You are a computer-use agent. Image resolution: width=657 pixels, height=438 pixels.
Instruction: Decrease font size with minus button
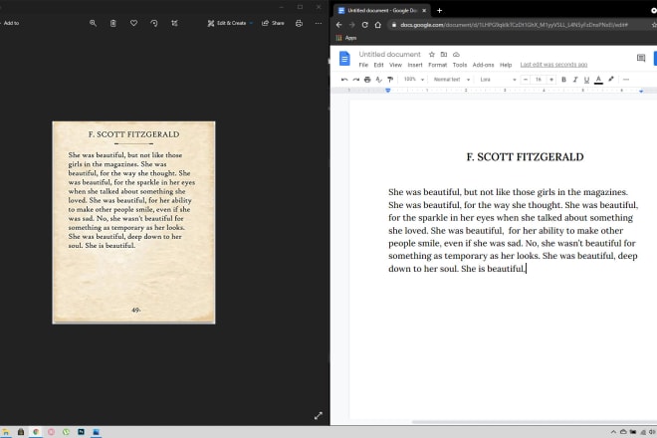click(x=526, y=80)
